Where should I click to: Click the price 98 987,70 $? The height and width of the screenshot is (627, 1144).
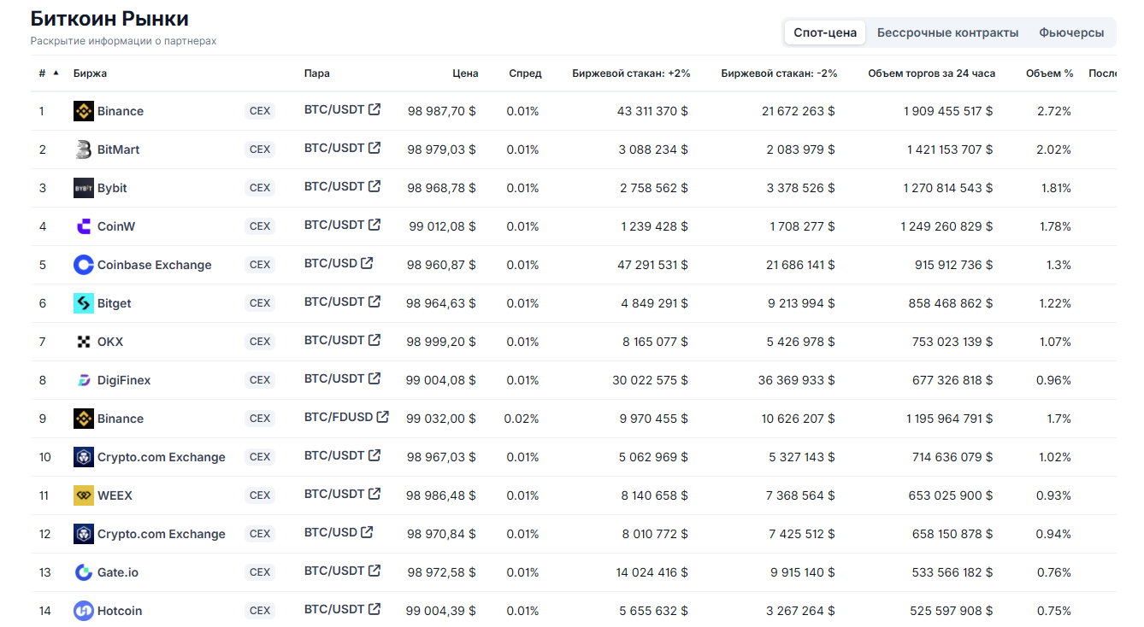click(x=441, y=111)
